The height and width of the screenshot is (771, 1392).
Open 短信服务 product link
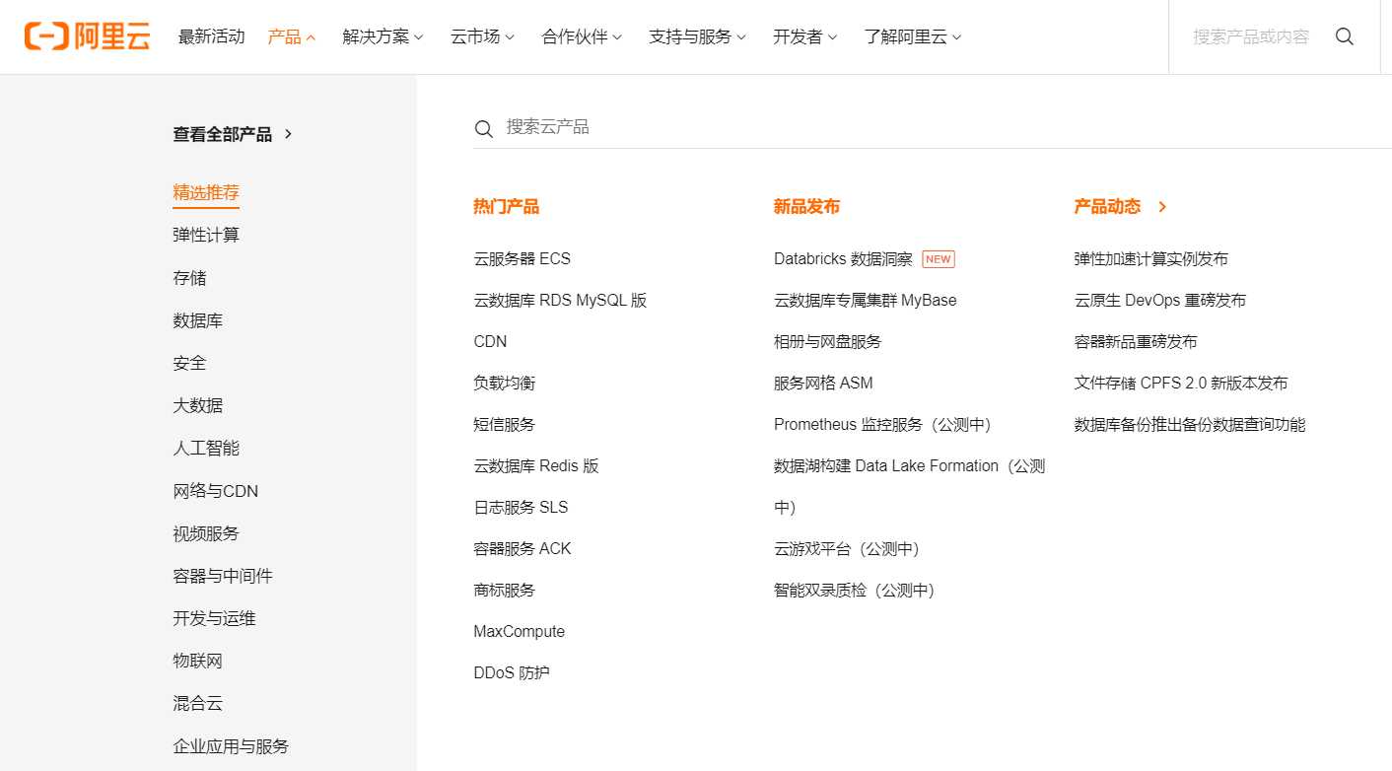pyautogui.click(x=505, y=425)
